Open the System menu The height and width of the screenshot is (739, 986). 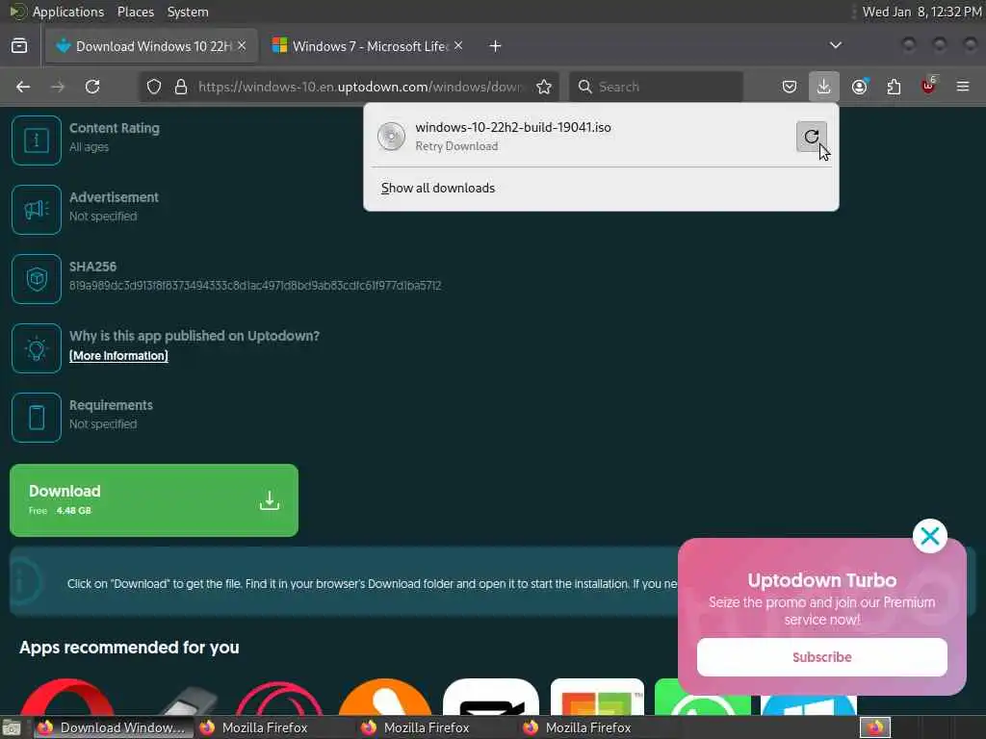pyautogui.click(x=188, y=12)
